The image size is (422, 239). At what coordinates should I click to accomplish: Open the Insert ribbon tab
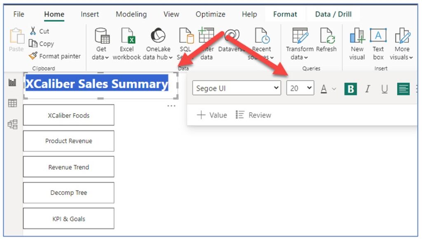[x=89, y=14]
